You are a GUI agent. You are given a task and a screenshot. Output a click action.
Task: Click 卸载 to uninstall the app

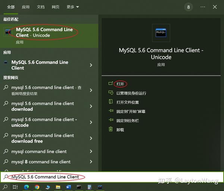click(120, 130)
